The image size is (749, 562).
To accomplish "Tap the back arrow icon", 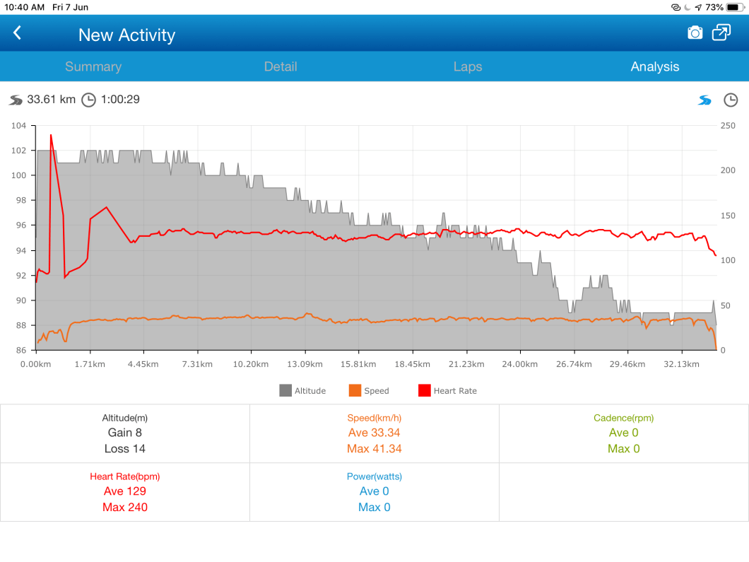I will click(18, 33).
